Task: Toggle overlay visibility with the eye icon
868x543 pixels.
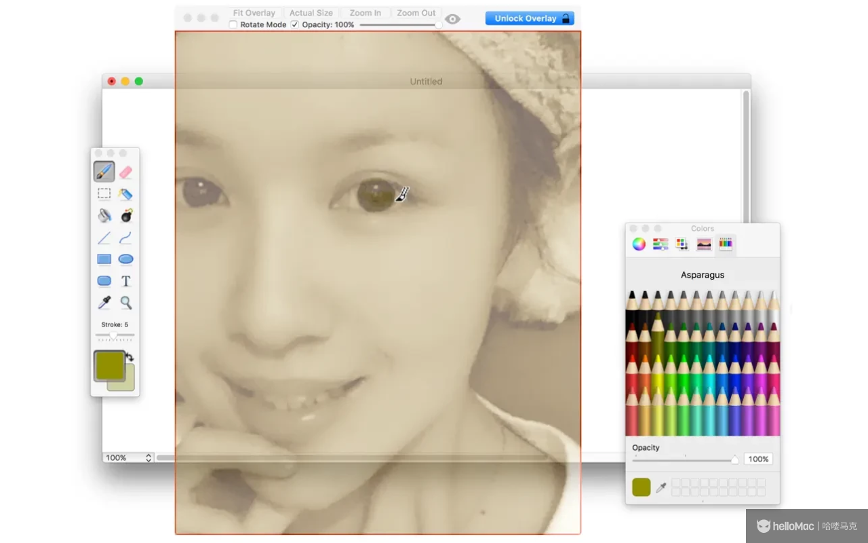Action: 452,19
